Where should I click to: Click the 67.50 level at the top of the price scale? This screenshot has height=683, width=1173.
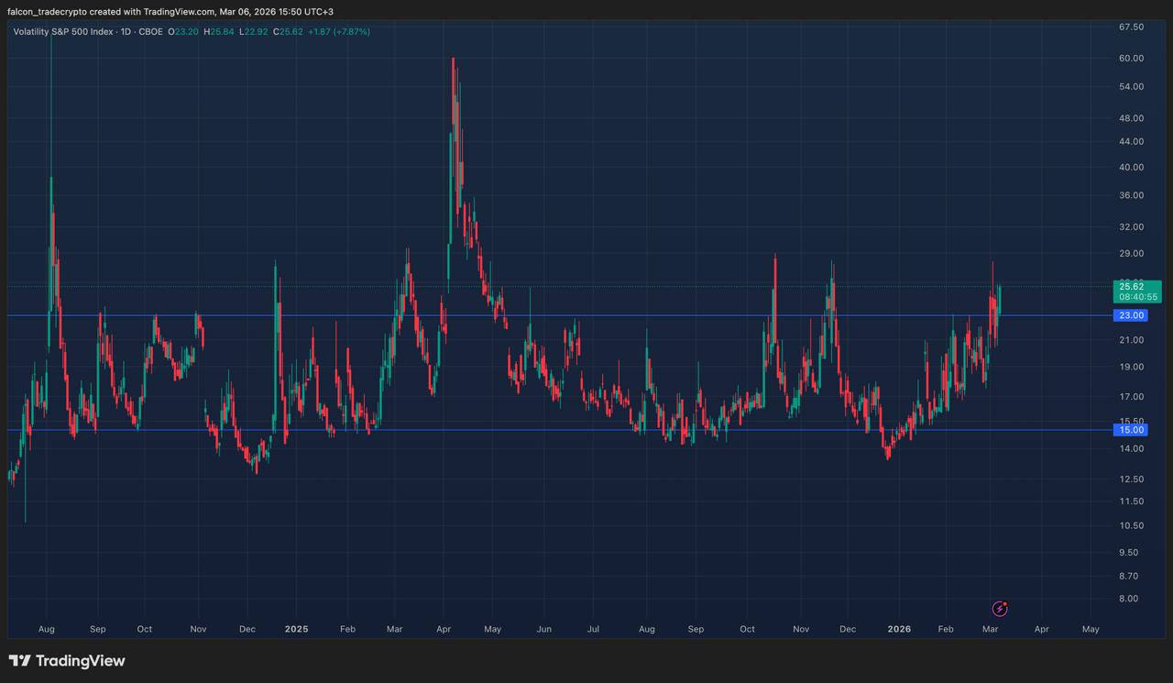coord(1131,28)
